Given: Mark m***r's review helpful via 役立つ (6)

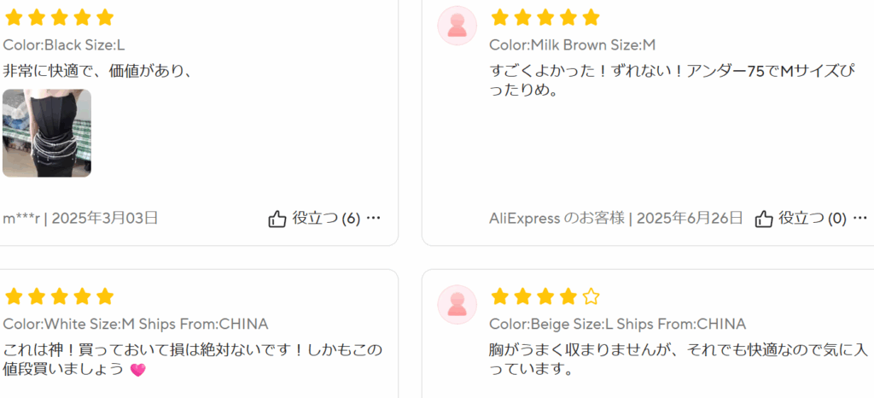Looking at the screenshot, I should (326, 218).
